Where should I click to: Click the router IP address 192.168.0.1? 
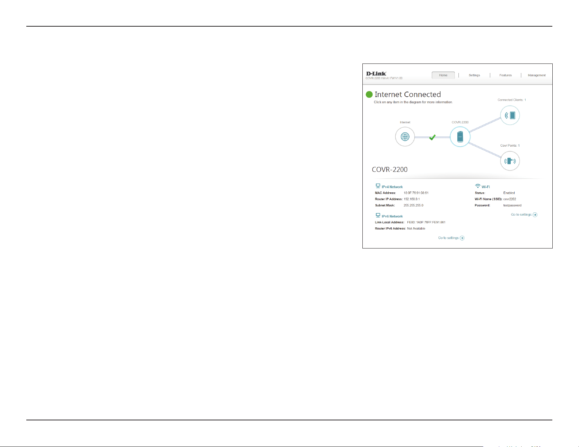[412, 199]
